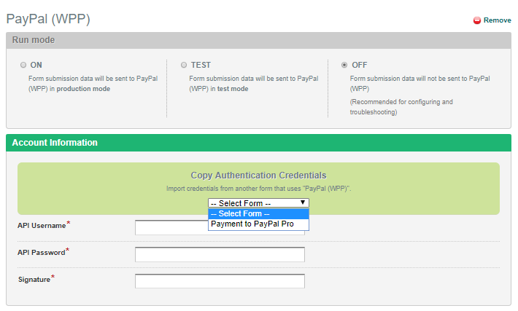Viewport: 518px width, 311px height.
Task: Click the API Username label
Action: click(x=41, y=226)
